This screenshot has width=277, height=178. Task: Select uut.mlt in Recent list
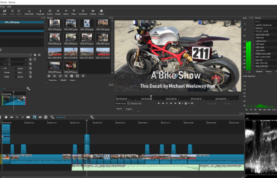(260, 60)
